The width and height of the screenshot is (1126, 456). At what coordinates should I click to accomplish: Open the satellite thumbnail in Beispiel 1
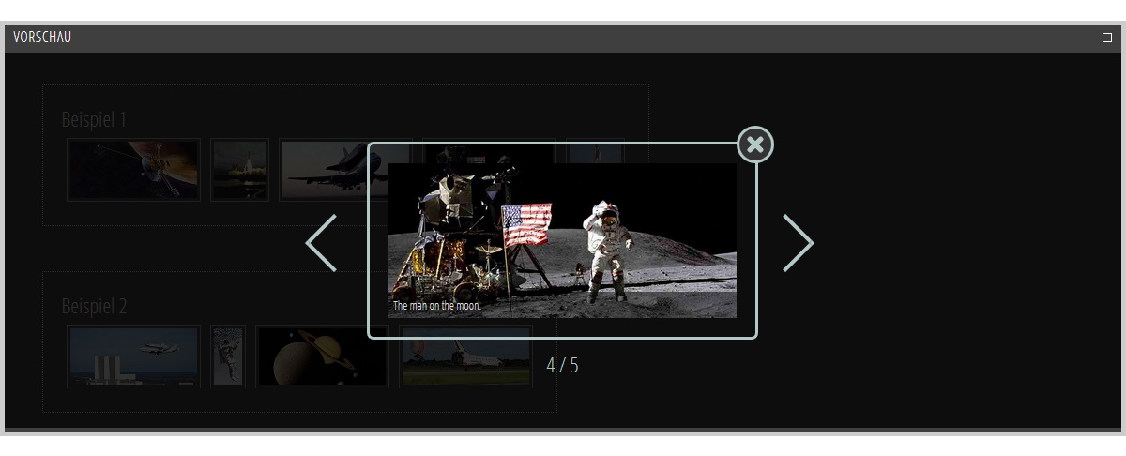(x=133, y=170)
